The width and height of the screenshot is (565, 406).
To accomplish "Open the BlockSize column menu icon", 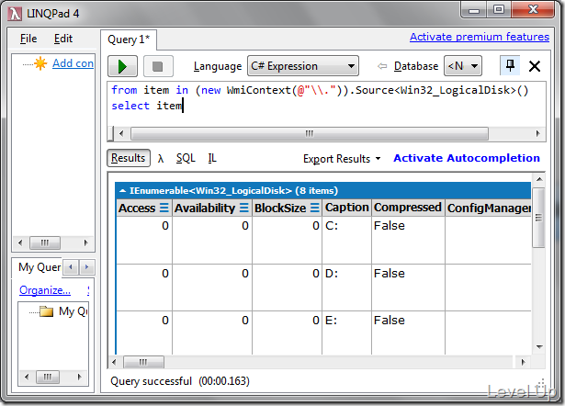I will 315,208.
